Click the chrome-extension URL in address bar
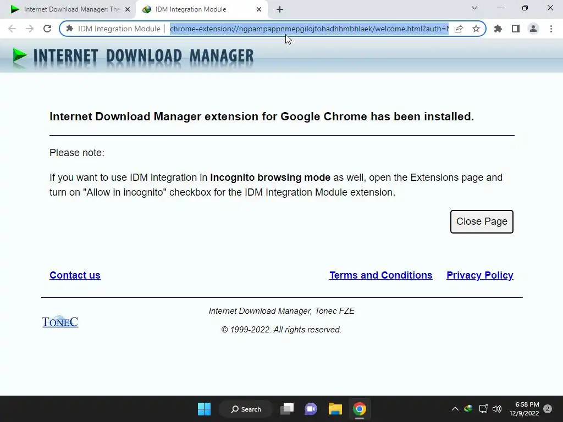The image size is (563, 422). (309, 29)
